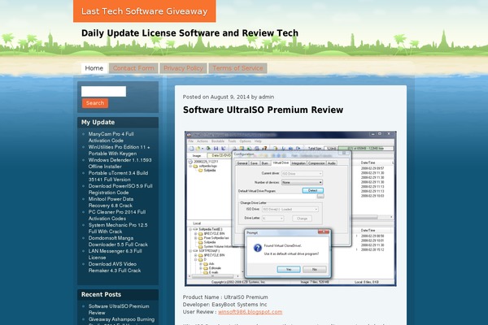Click the Recent Posts sidebar heading
488x325 pixels.
[x=101, y=294]
